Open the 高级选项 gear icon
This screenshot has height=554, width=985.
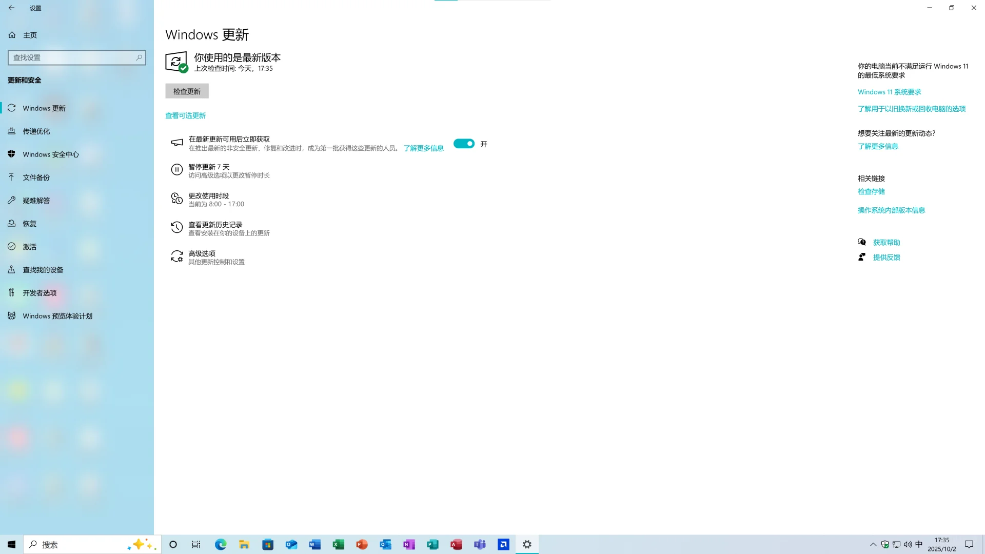coord(176,257)
